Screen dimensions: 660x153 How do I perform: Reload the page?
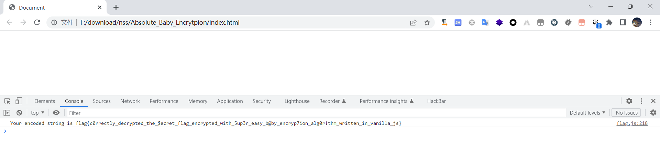tap(37, 23)
